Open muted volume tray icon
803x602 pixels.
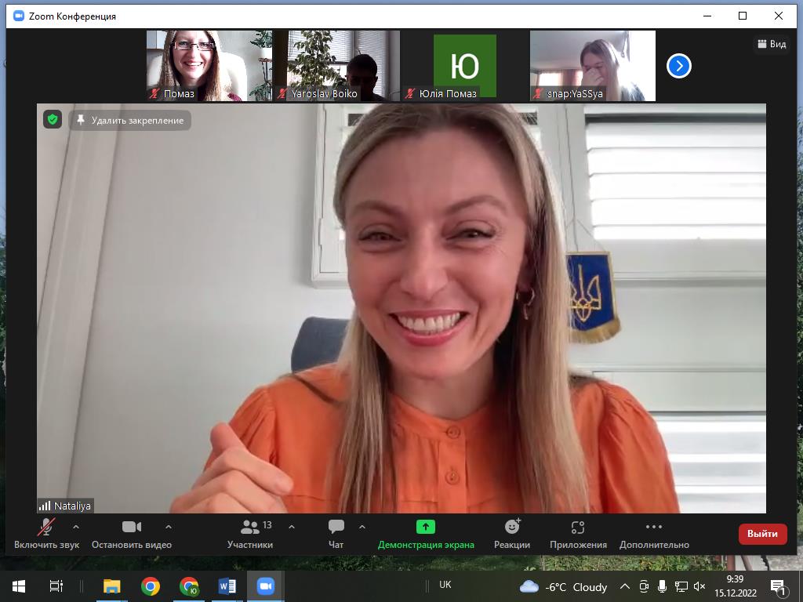tap(699, 586)
